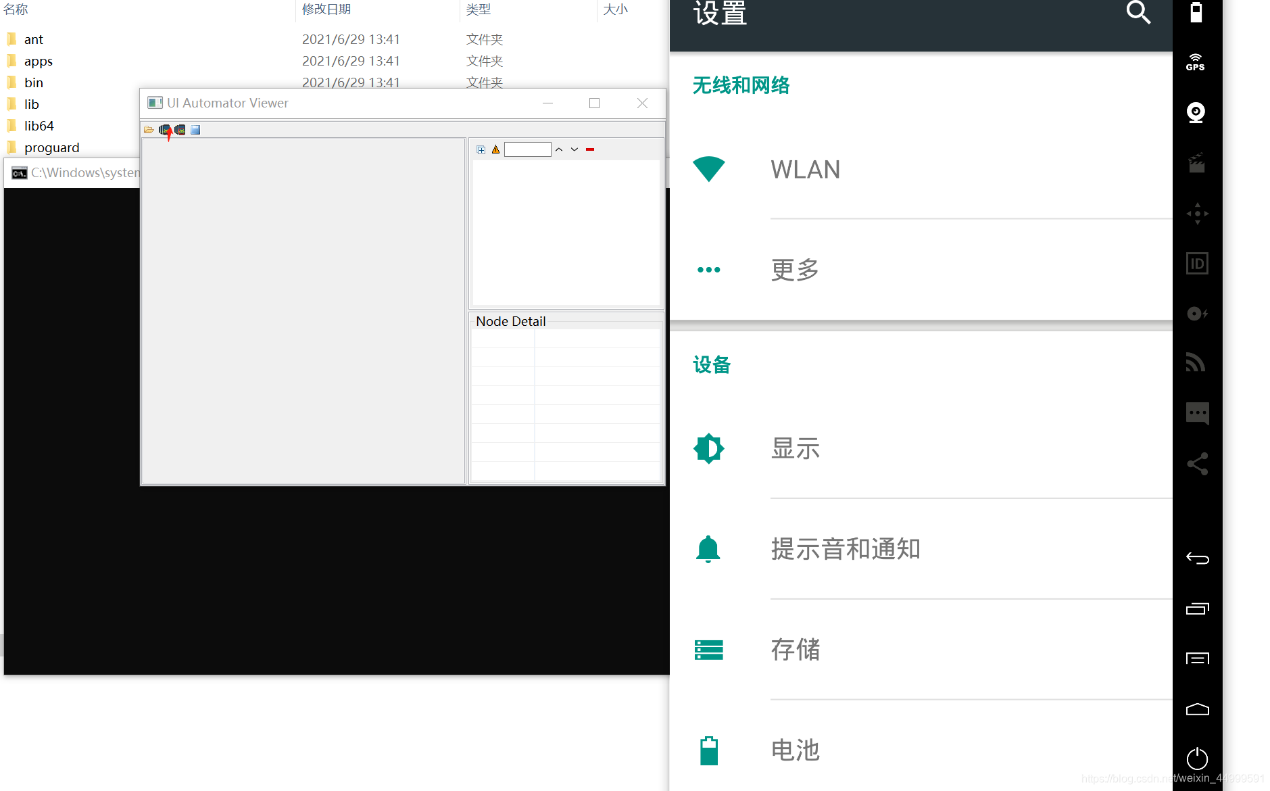Open search in the Android Settings header
Viewport: 1270px width, 791px height.
click(x=1138, y=12)
